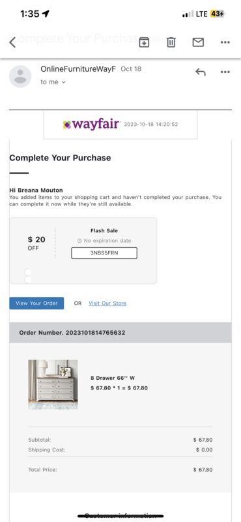Image resolution: width=241 pixels, height=522 pixels.
Task: Click the View Your Order button
Action: (x=36, y=303)
